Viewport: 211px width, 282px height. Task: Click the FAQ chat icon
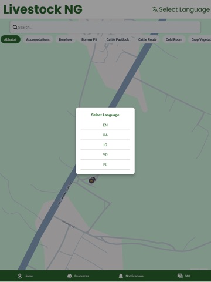tap(180, 276)
